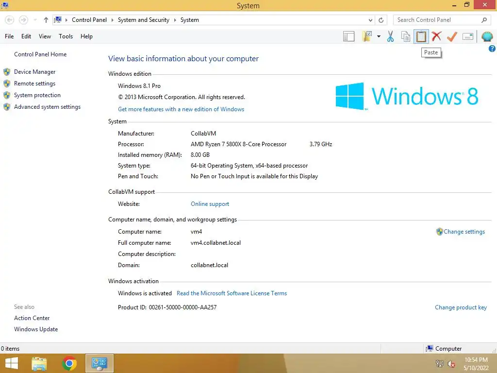Open Remote settings
497x373 pixels.
pos(34,84)
